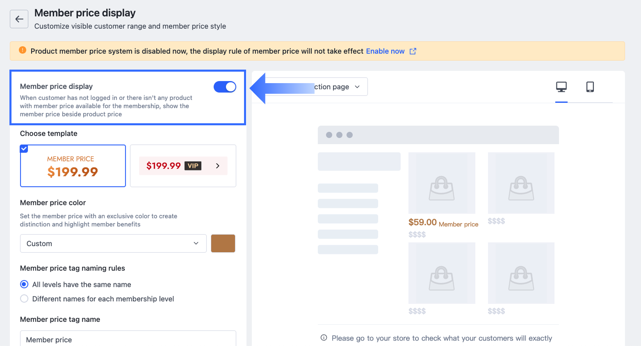This screenshot has height=346, width=641.
Task: Click the chevron arrow on the VIP template
Action: coord(218,166)
